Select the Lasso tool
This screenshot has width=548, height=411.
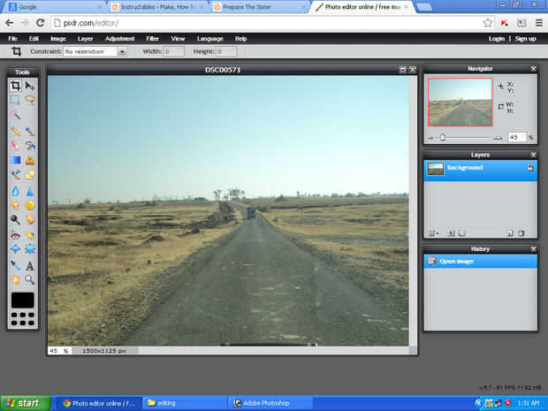pos(30,100)
